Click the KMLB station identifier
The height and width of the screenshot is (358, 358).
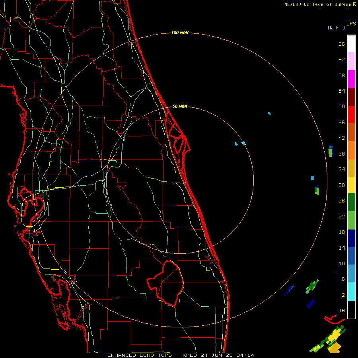tap(191, 355)
